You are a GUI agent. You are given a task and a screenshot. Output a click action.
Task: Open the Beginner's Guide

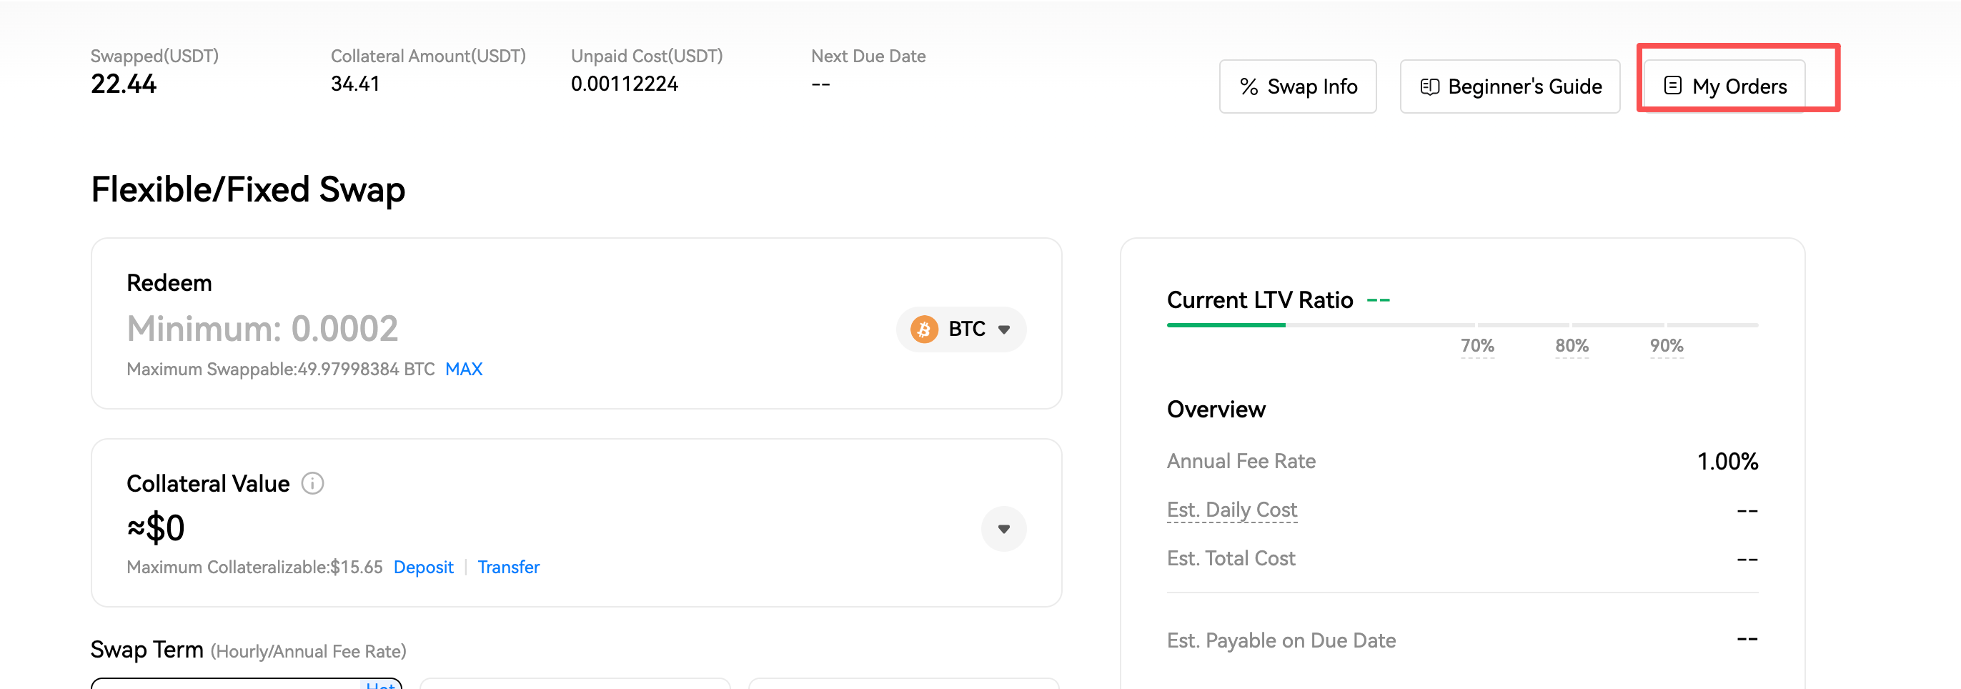[x=1509, y=86]
